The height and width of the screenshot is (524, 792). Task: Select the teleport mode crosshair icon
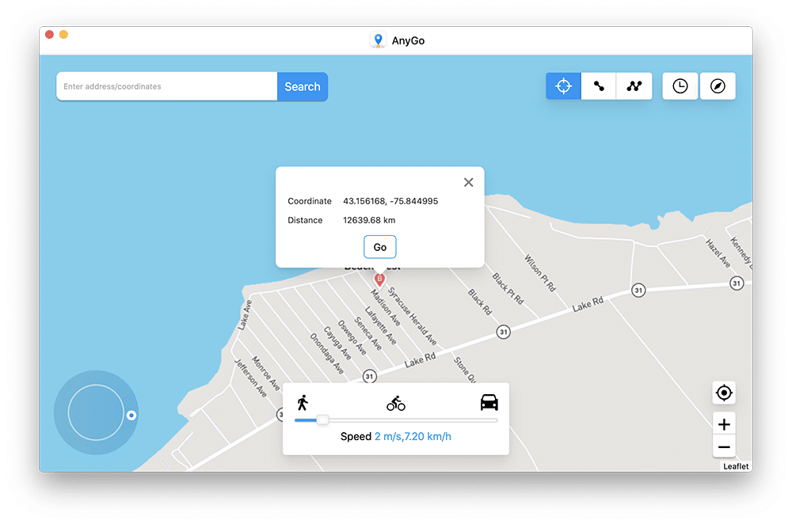563,86
